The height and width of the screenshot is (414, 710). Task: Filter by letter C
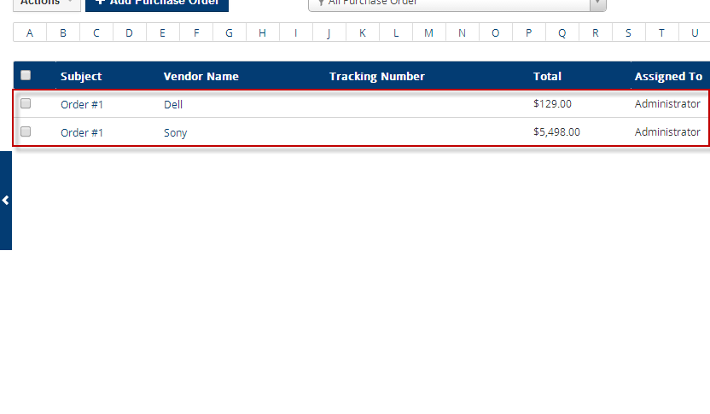96,32
